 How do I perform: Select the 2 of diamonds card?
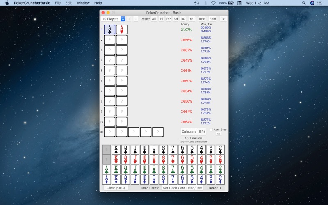point(220,180)
